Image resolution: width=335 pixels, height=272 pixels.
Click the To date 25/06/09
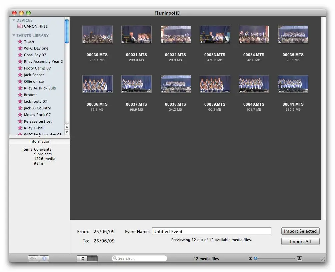104,241
